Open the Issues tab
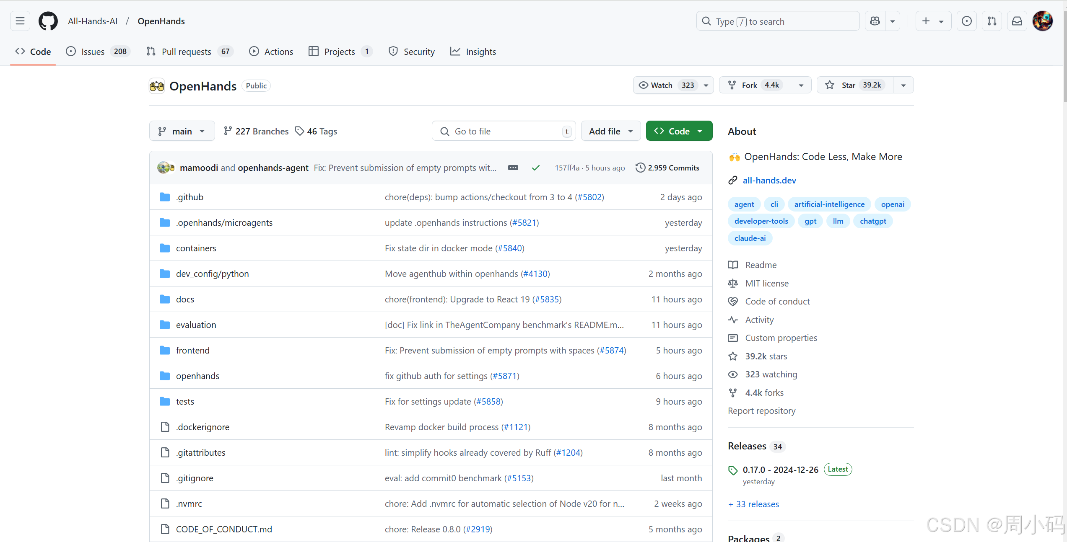This screenshot has width=1067, height=542. pos(98,52)
